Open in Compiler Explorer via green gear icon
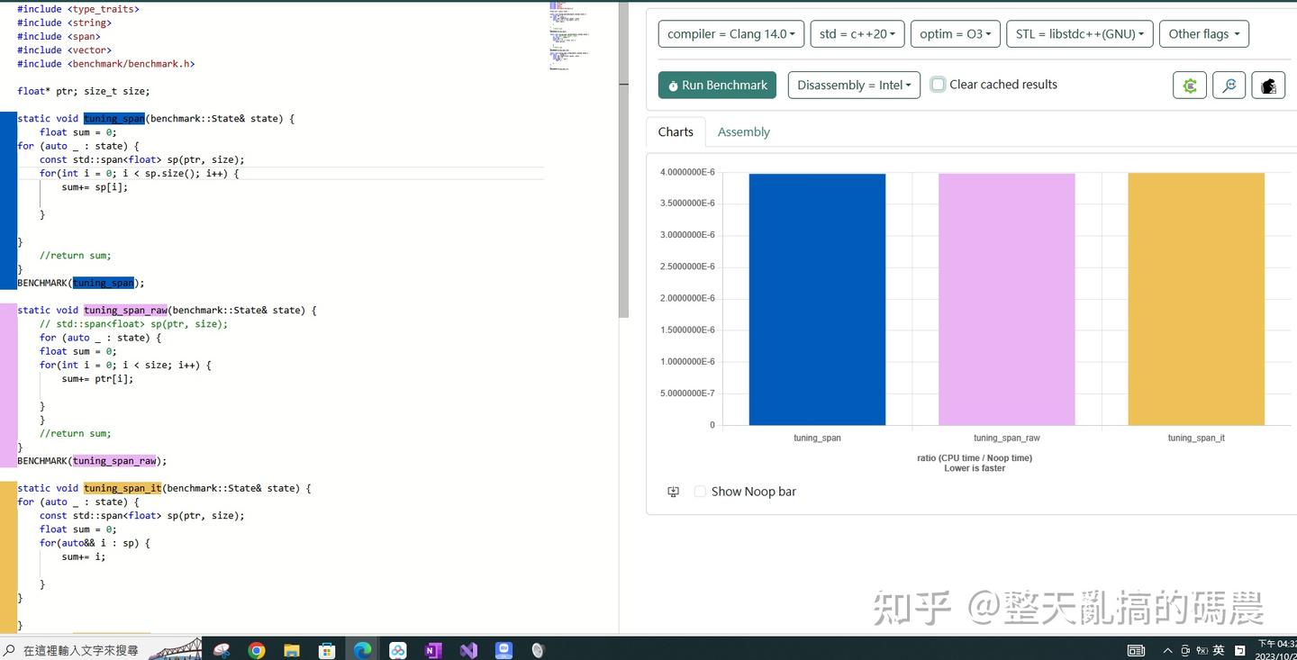This screenshot has height=660, width=1297. pyautogui.click(x=1190, y=86)
